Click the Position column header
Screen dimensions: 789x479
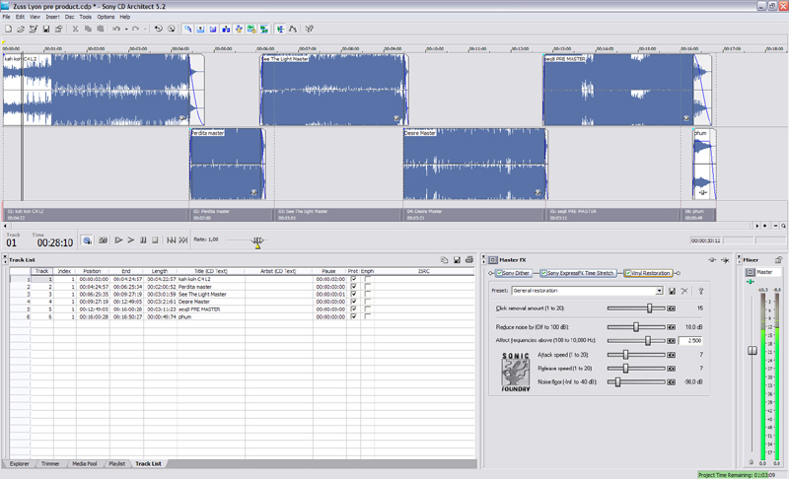[92, 271]
